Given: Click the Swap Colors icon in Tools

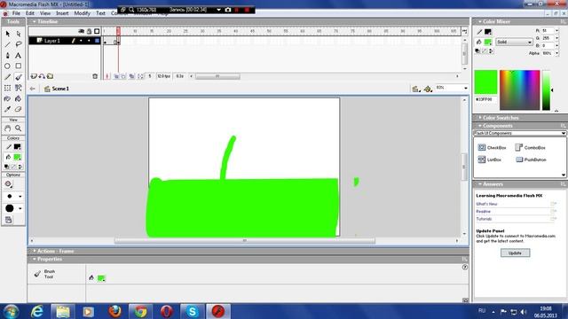Looking at the screenshot, I should pyautogui.click(x=20, y=167).
